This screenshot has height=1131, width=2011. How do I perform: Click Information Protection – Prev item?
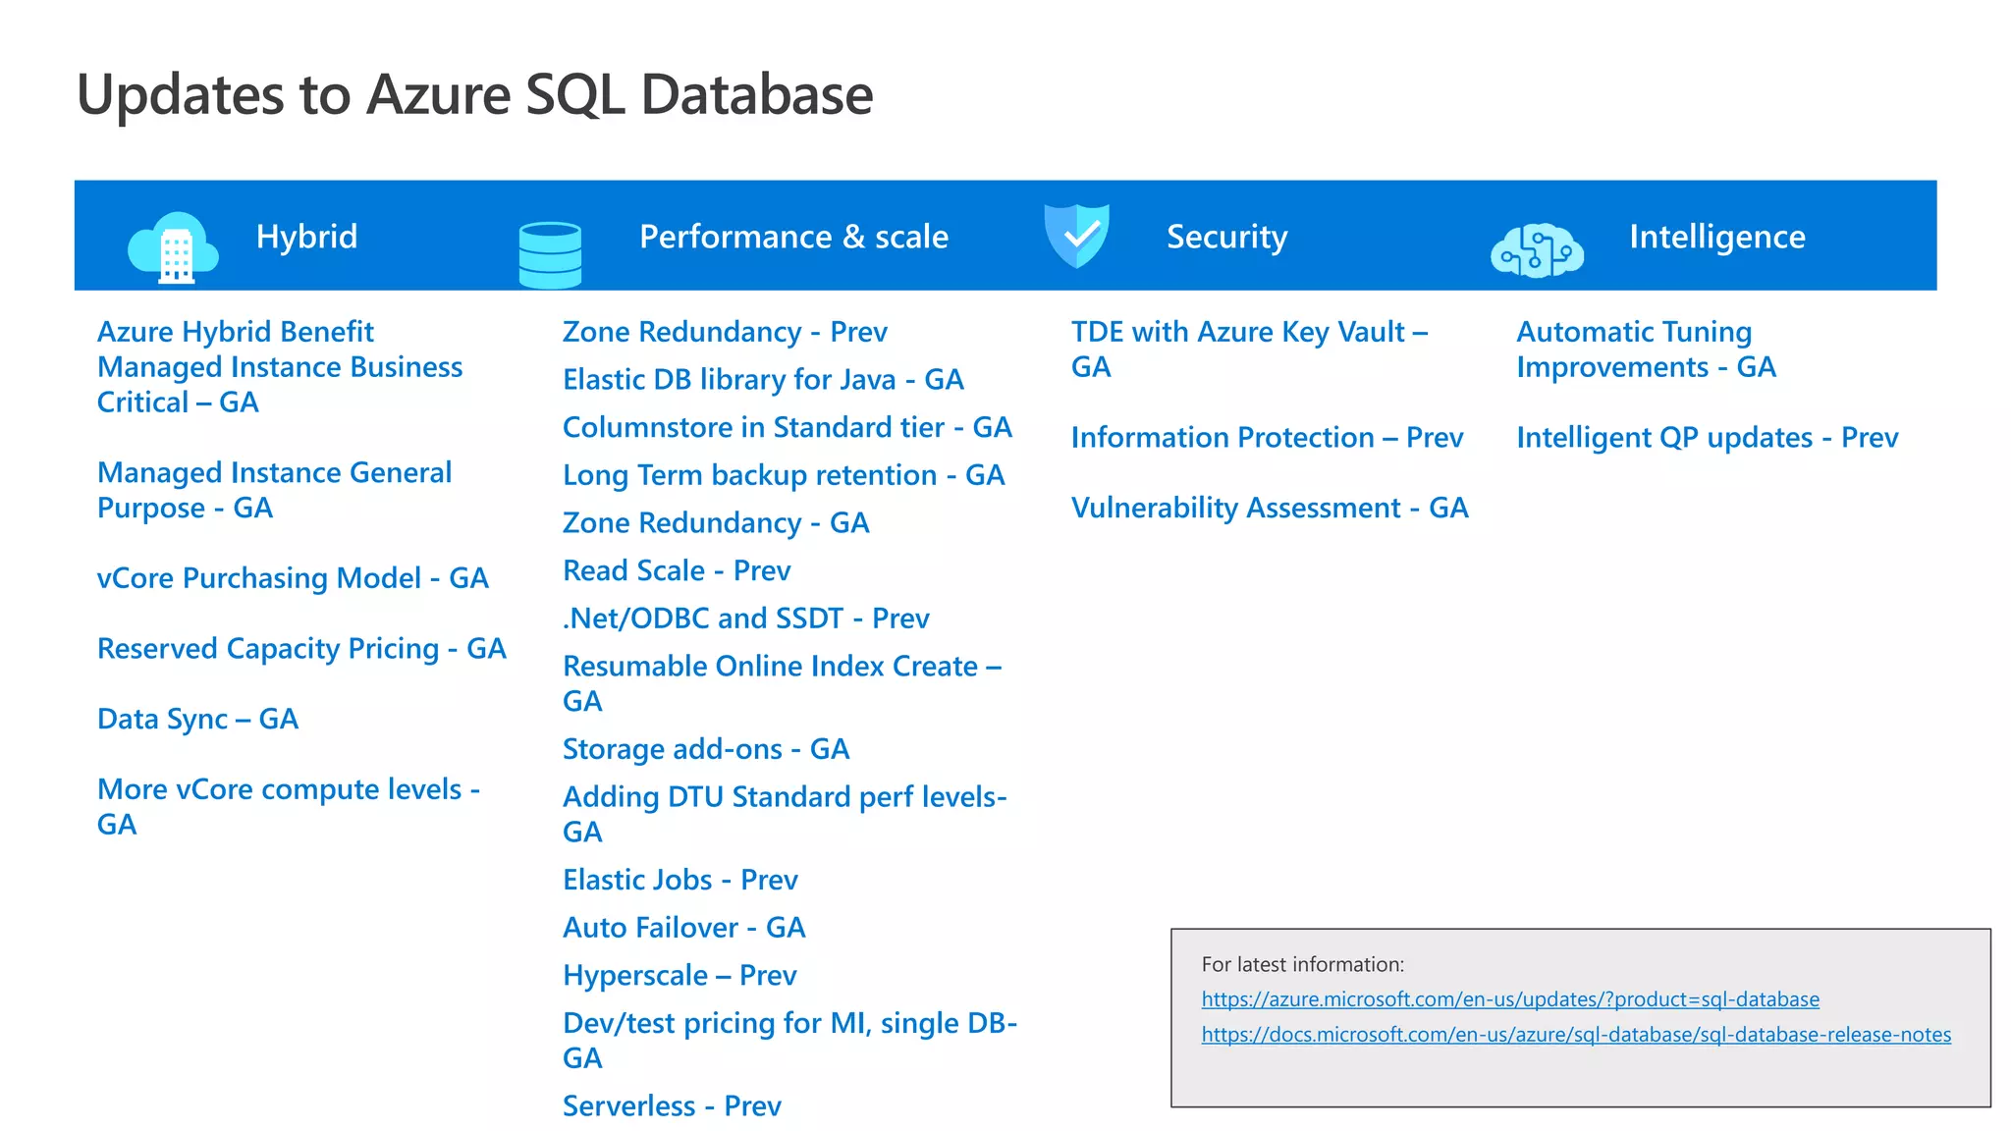pos(1267,438)
